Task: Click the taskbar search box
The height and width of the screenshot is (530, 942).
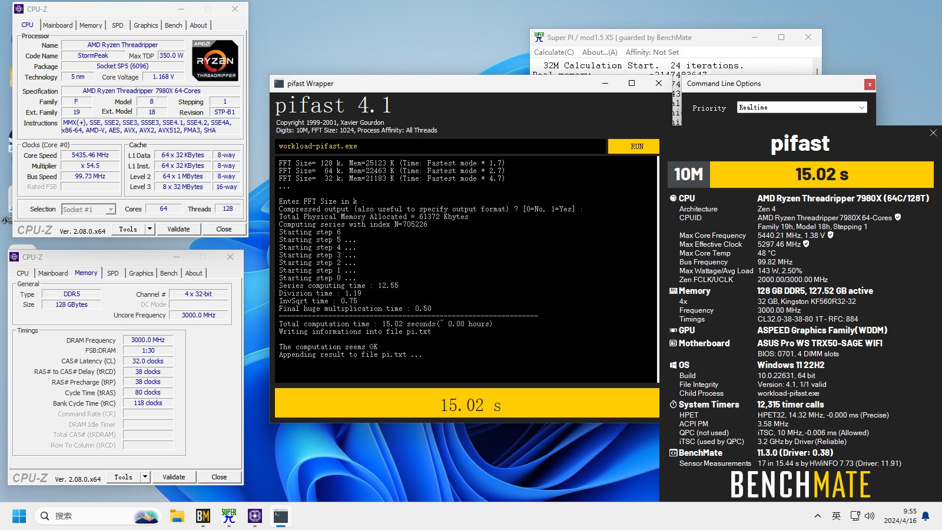Action: click(x=98, y=516)
